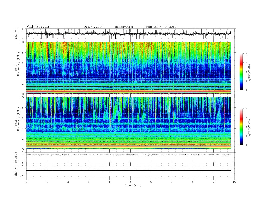This screenshot has height=204, width=264.
Task: Select the ch.1 "Frequency (kHz)" axis label
Action: (x=18, y=64)
